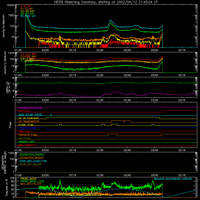Screen dimensions: 200x200
Task: Click the green "25-50 keV" legend label
Action: tap(27, 13)
